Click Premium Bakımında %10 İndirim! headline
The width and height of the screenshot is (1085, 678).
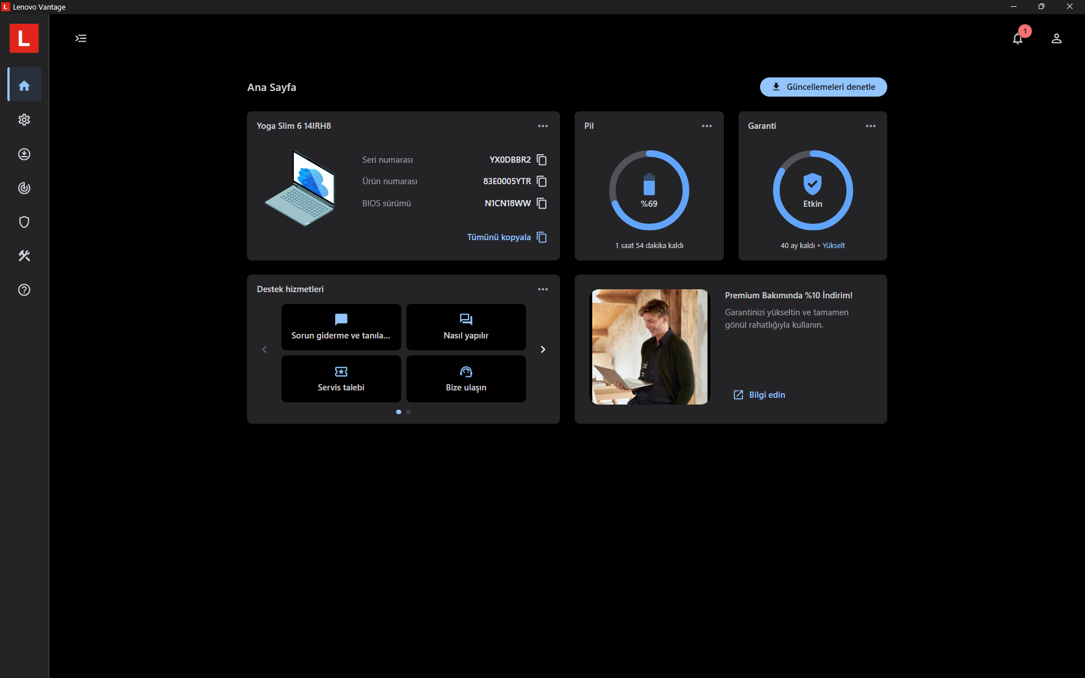(789, 295)
